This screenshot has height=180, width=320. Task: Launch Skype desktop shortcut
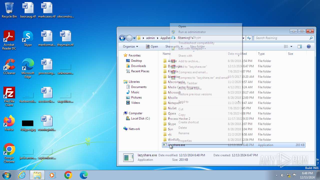[x=28, y=38]
